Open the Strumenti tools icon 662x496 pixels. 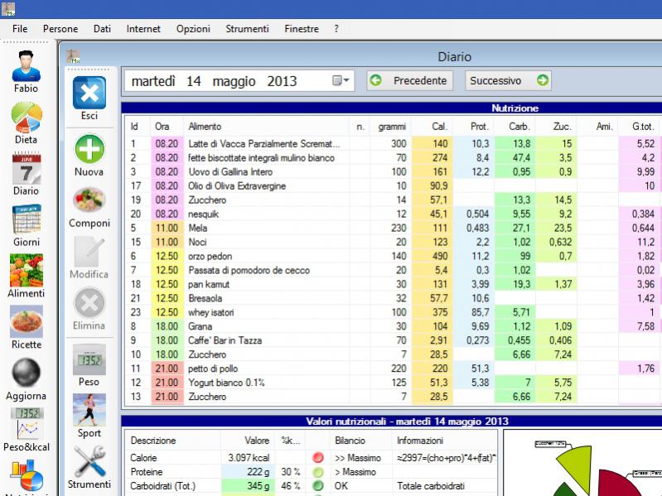(89, 461)
